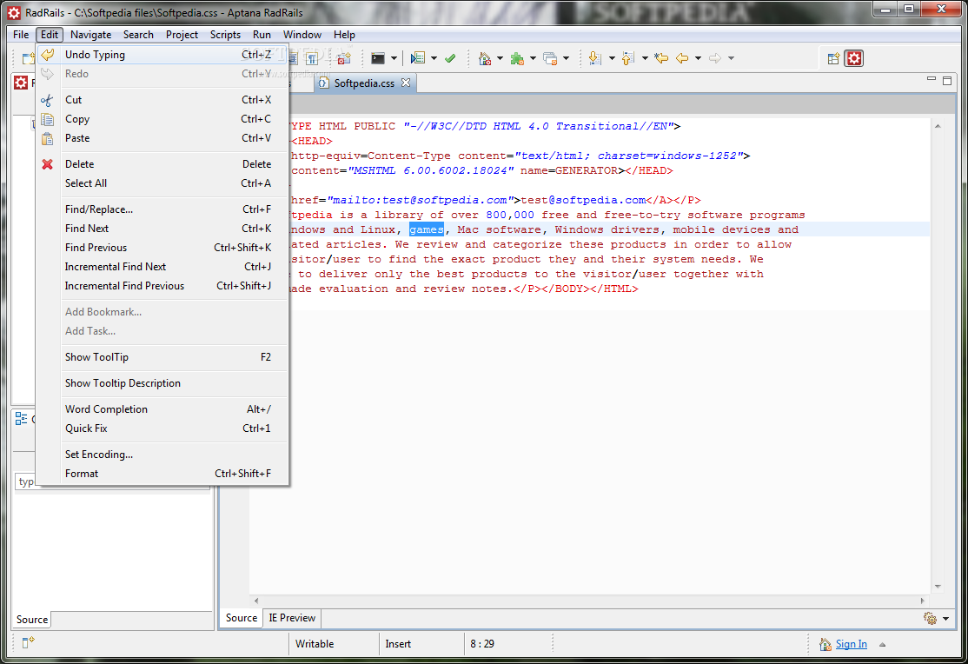Choose Incremental Find Next entry
The height and width of the screenshot is (664, 968).
[x=163, y=267]
